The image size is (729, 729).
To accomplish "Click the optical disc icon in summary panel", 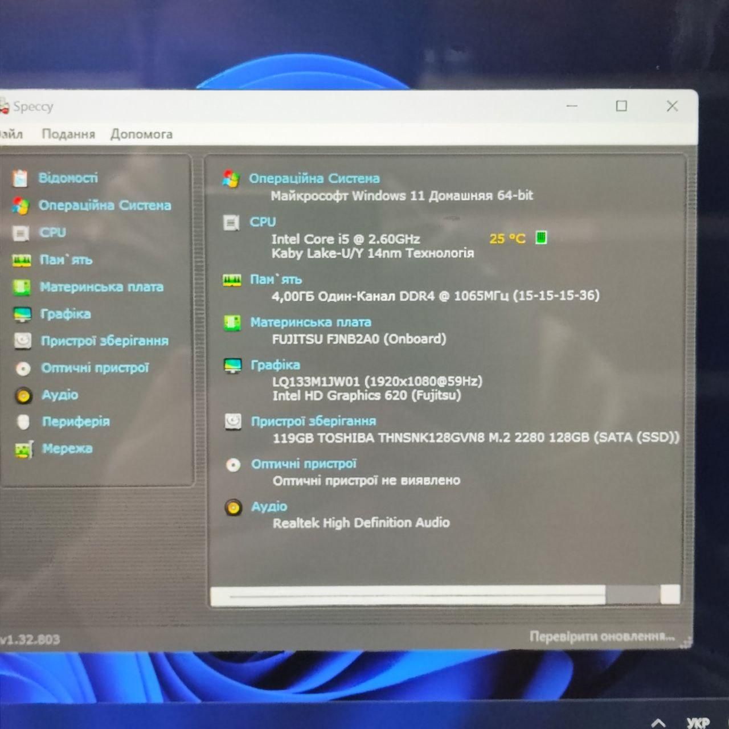I will pyautogui.click(x=233, y=465).
